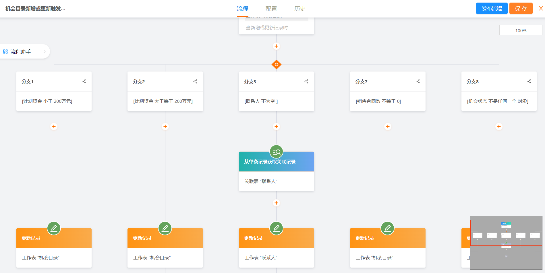Viewport: 545px width, 273px height.
Task: Click the zoom-out minus button
Action: (x=505, y=30)
